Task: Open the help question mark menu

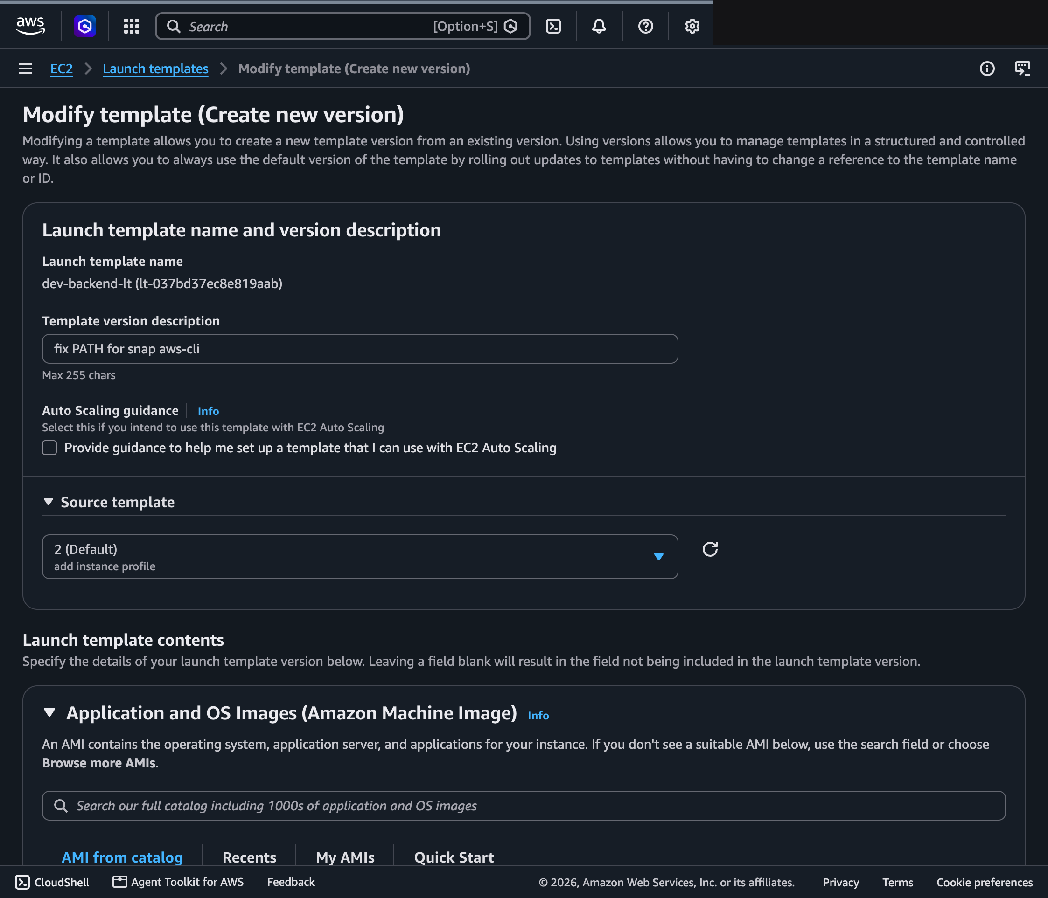Action: [x=645, y=26]
